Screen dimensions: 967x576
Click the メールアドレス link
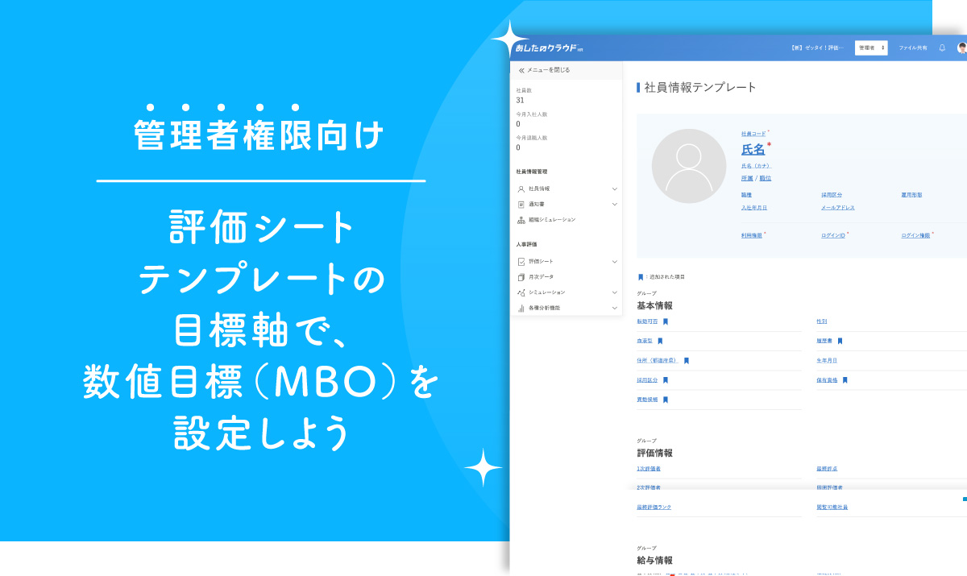point(838,208)
